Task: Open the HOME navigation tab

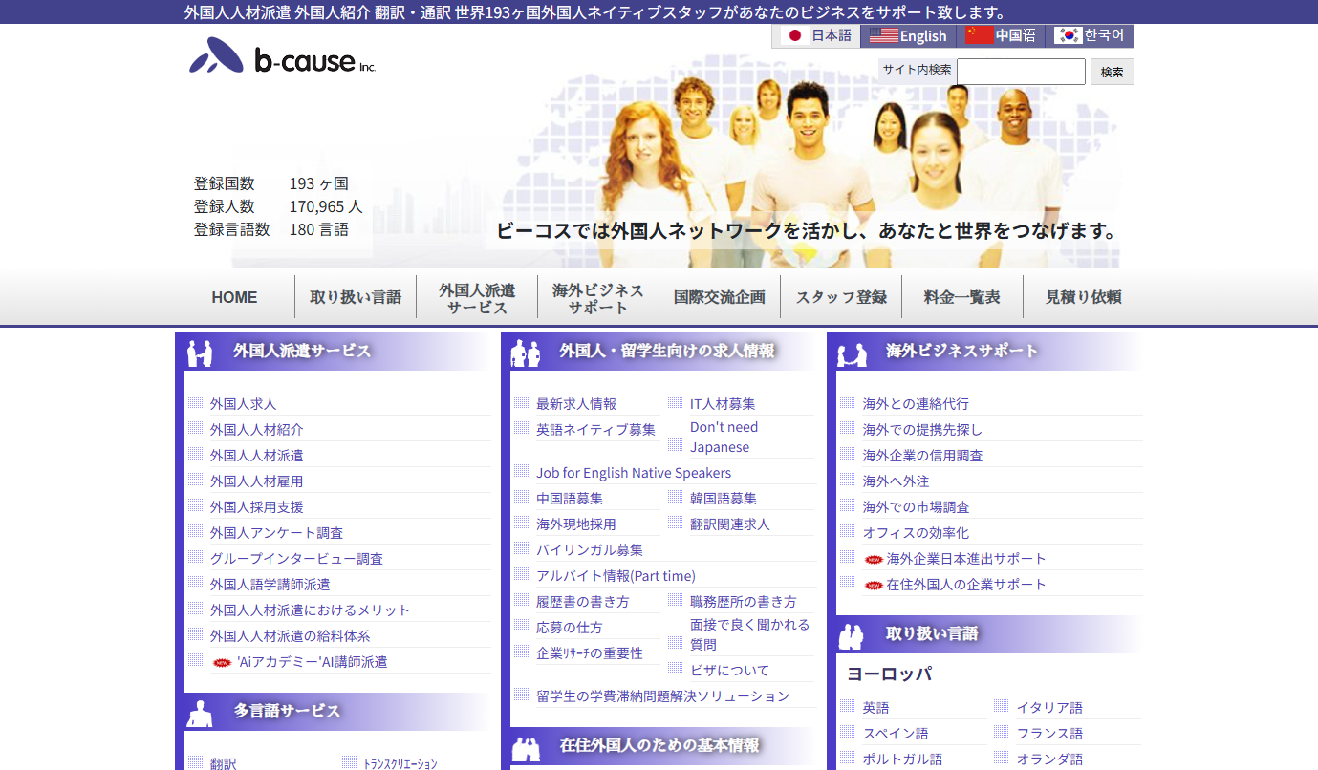Action: pyautogui.click(x=233, y=296)
